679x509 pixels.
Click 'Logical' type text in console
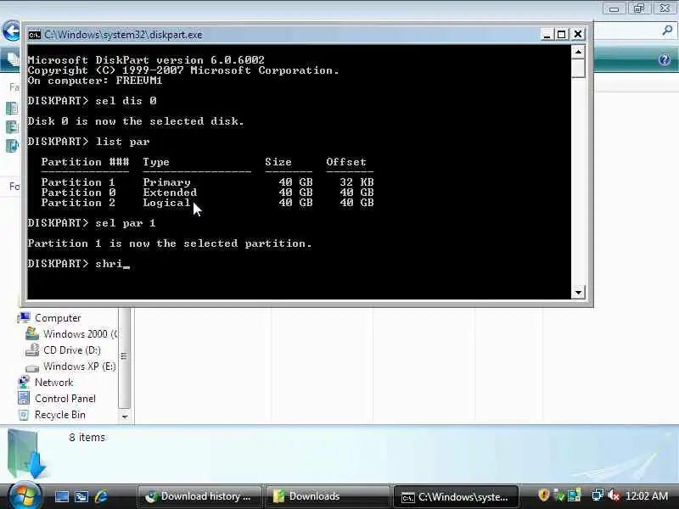(x=166, y=203)
